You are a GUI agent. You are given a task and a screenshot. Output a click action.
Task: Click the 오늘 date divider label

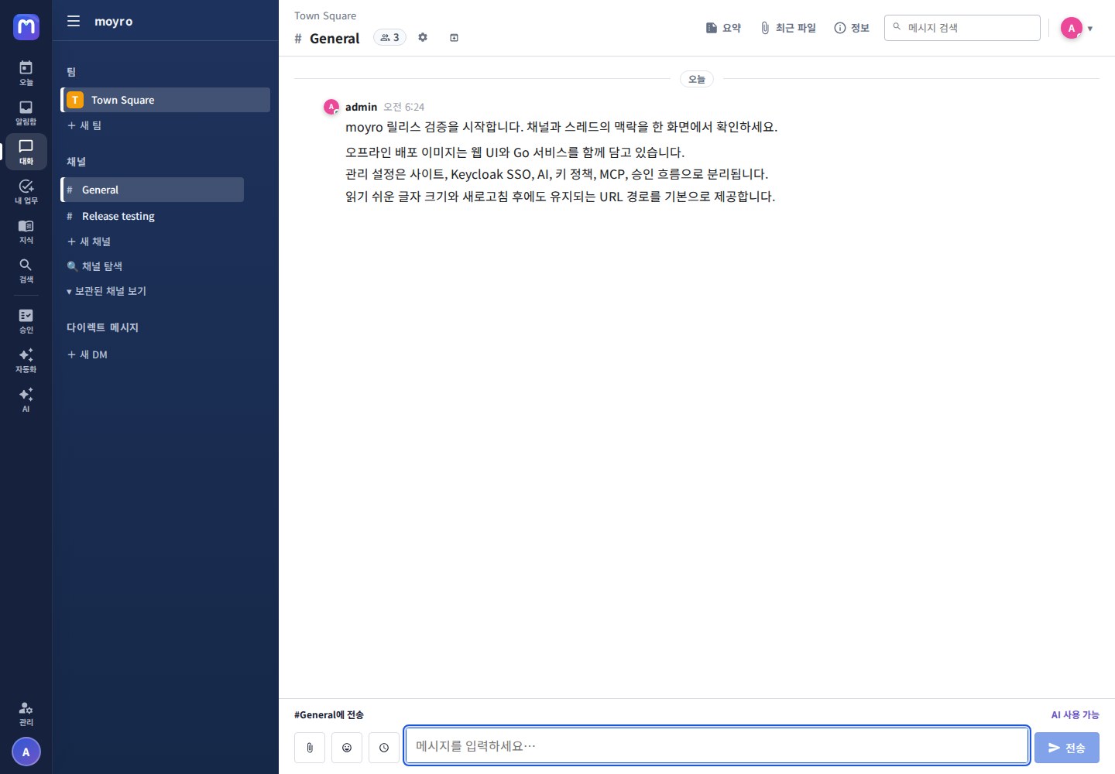697,79
